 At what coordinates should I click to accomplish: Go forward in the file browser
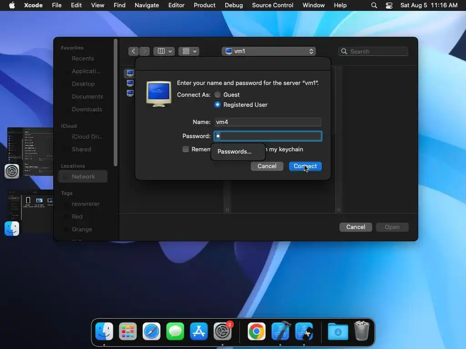pos(144,51)
